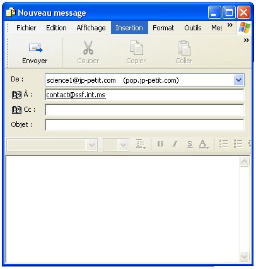
Task: Show more menus via menu bar chevron
Action: [230, 25]
